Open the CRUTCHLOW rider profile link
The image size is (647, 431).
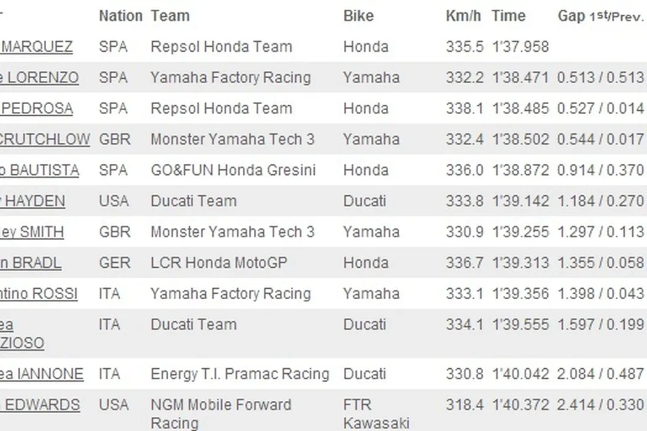click(44, 139)
